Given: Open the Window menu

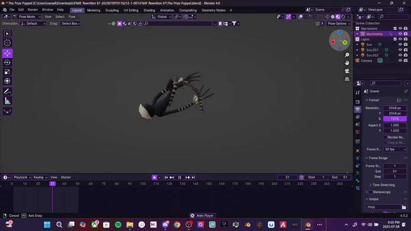Looking at the screenshot, I should (x=47, y=10).
